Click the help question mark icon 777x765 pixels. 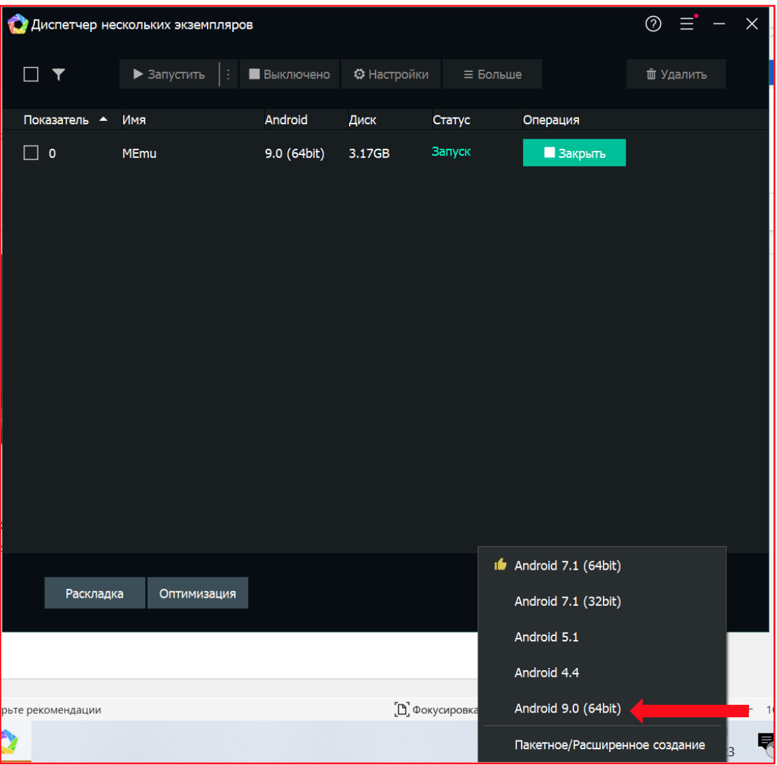(653, 25)
